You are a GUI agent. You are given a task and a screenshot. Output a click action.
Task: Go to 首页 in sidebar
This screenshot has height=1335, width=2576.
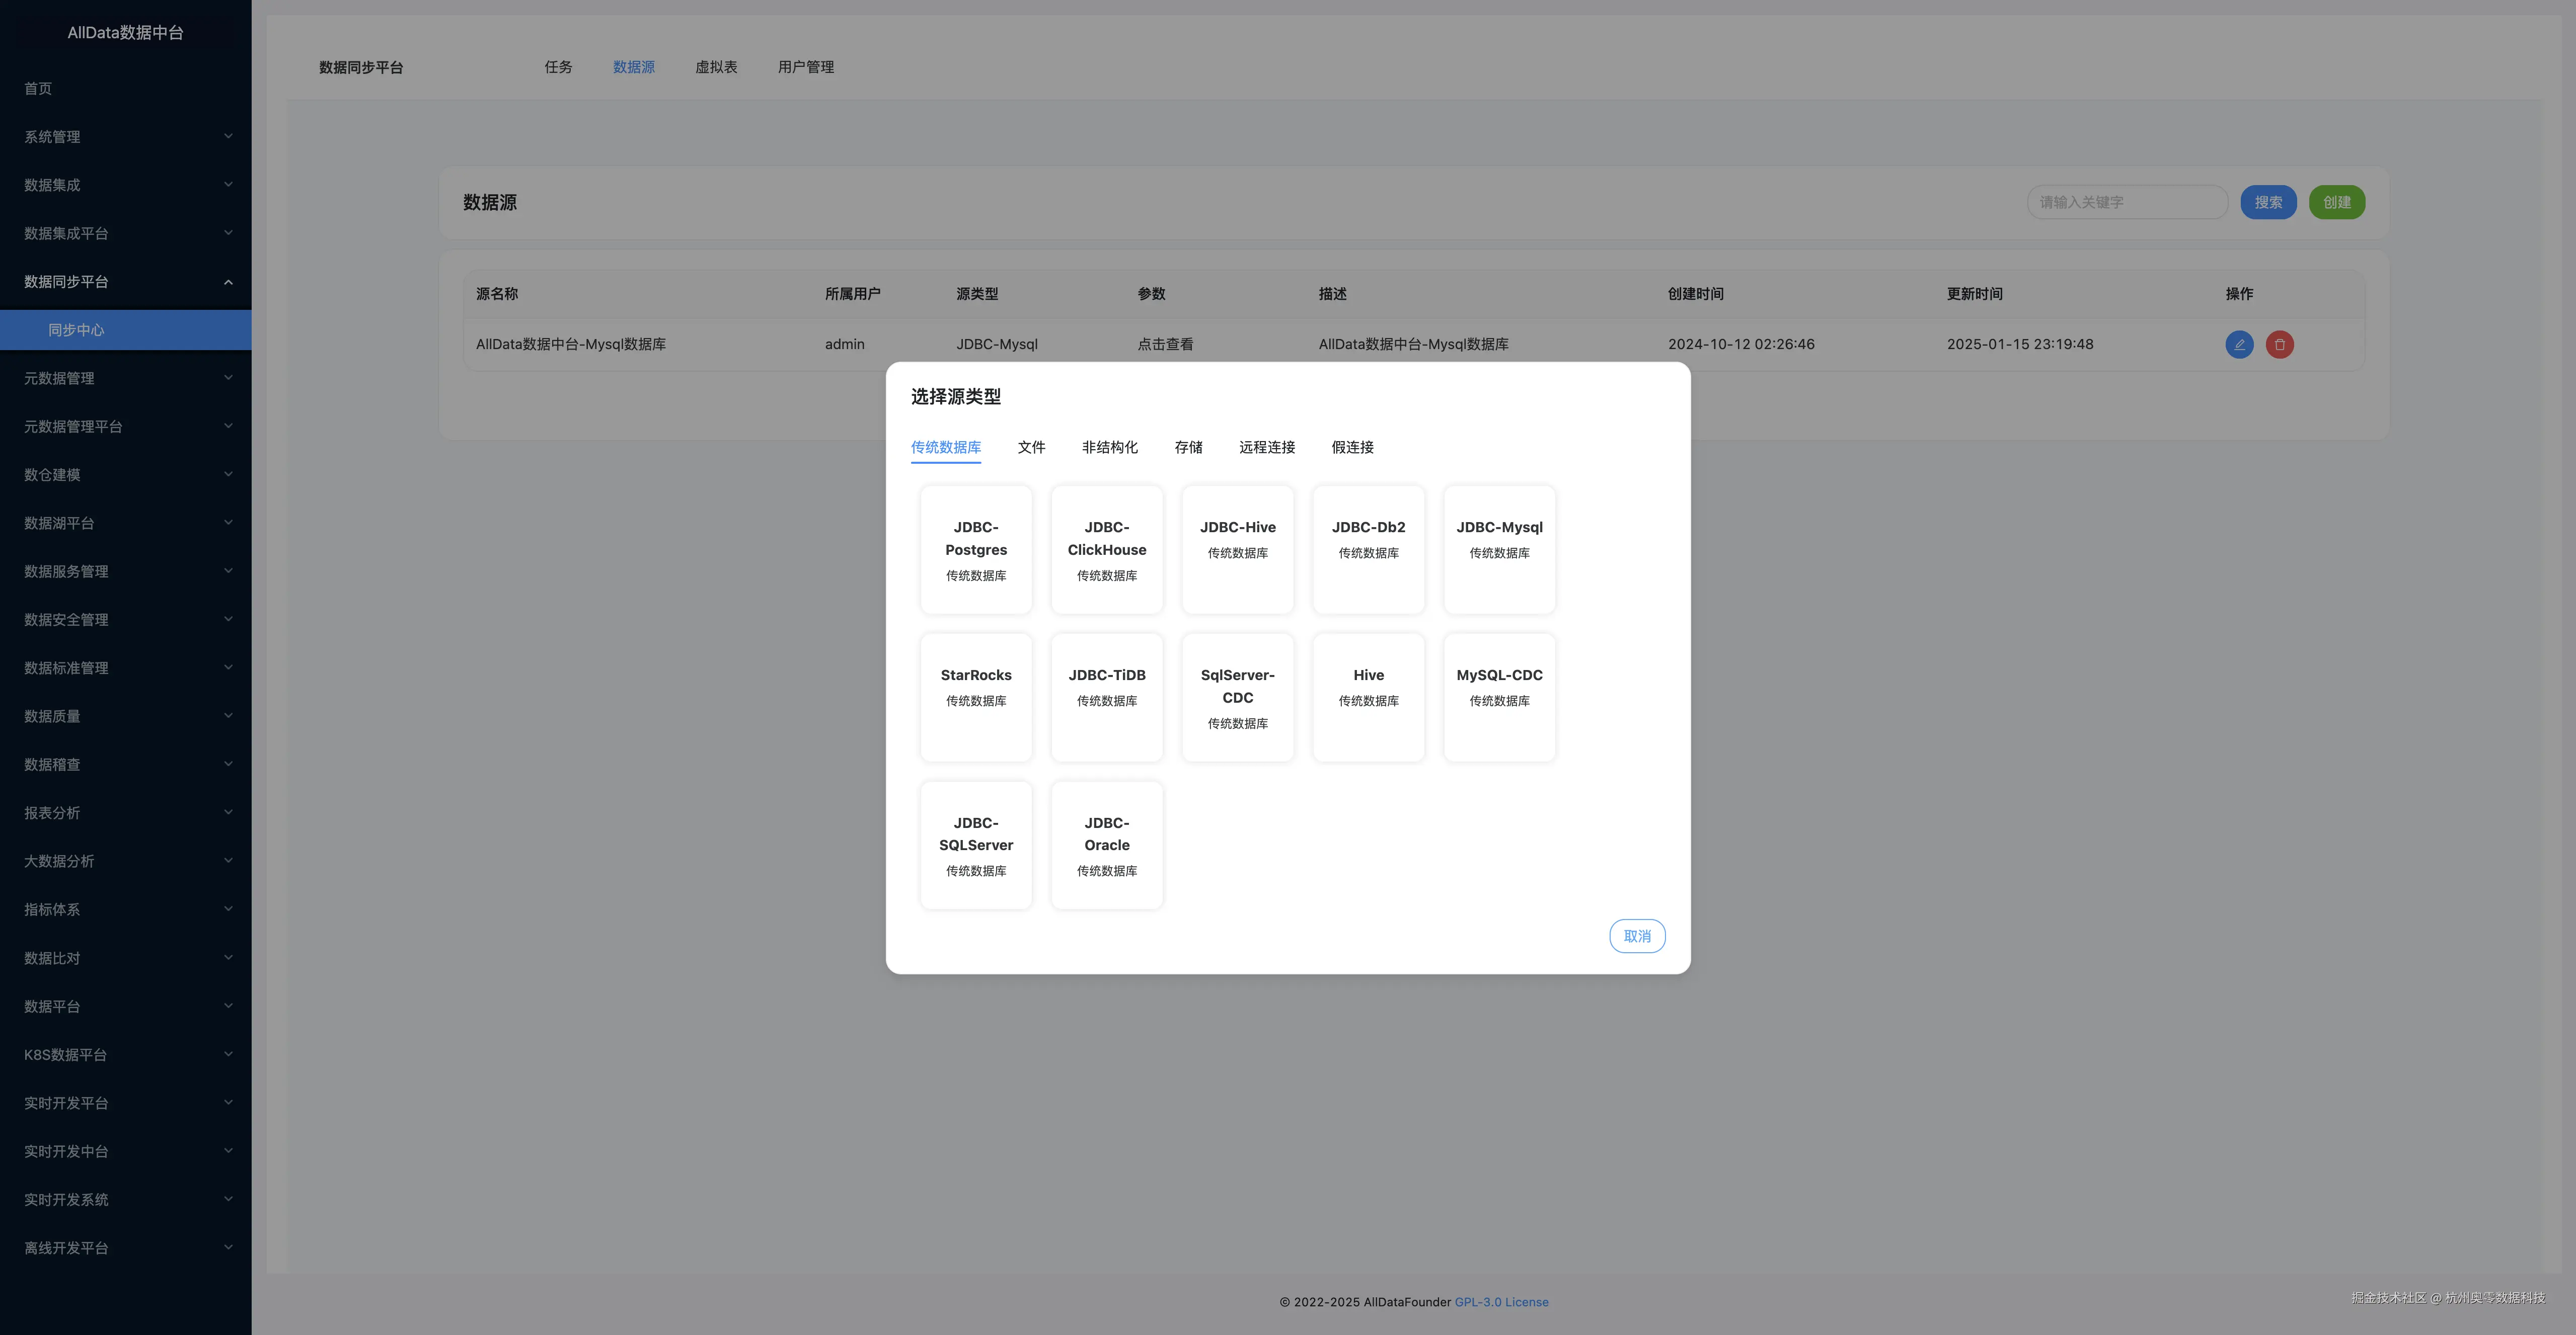[x=38, y=89]
